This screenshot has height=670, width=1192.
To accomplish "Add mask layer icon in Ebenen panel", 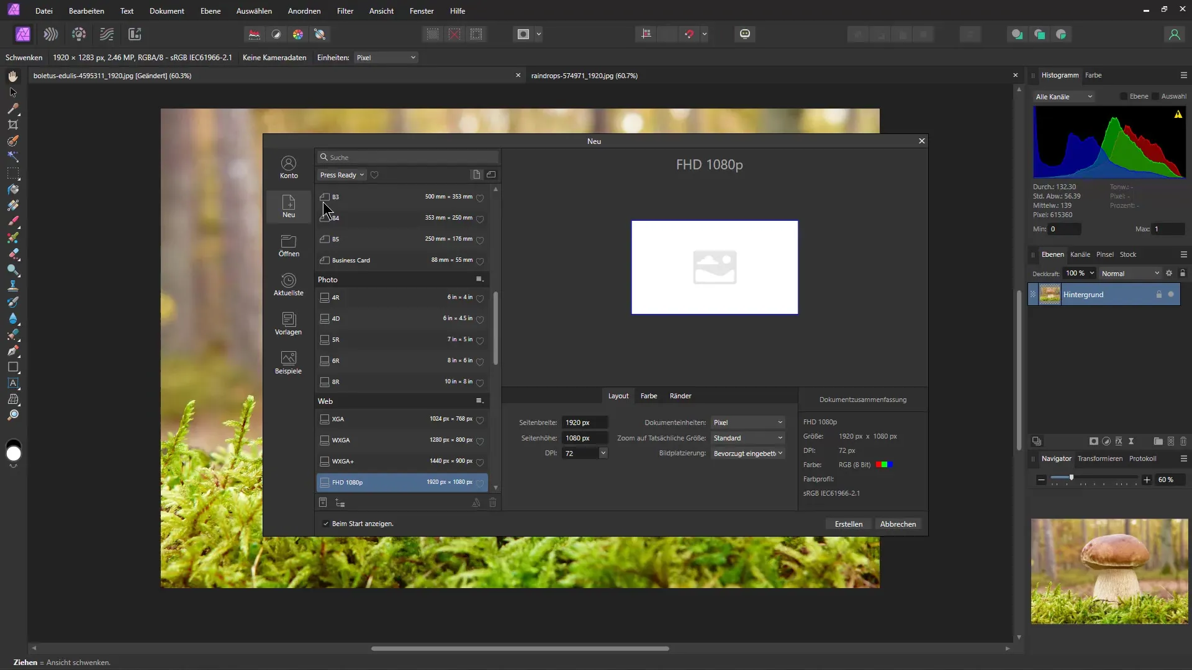I will click(1094, 441).
